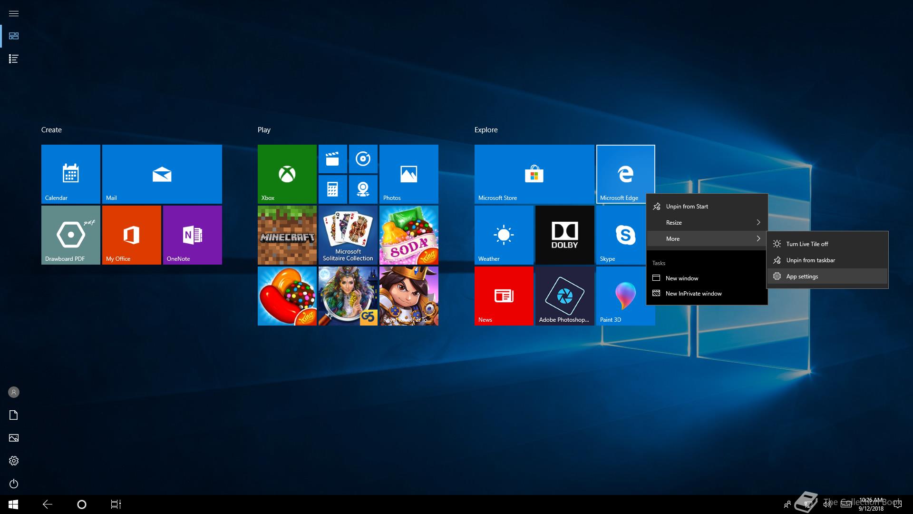
Task: Rename the Play group header
Action: pyautogui.click(x=264, y=130)
